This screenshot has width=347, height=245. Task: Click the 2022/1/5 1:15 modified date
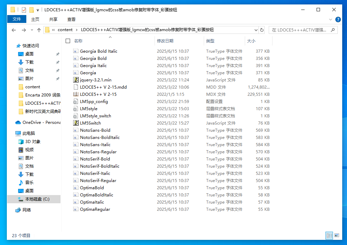pyautogui.click(x=170, y=94)
